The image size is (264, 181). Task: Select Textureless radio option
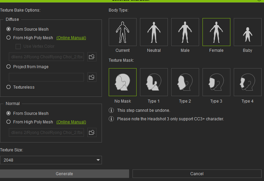coord(8,87)
